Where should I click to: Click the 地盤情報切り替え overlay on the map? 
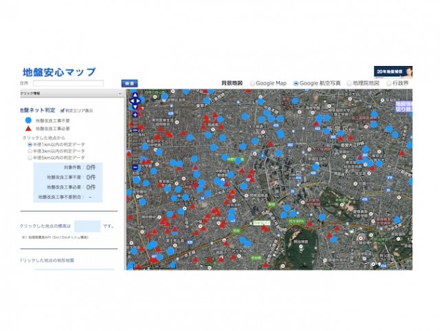click(403, 105)
